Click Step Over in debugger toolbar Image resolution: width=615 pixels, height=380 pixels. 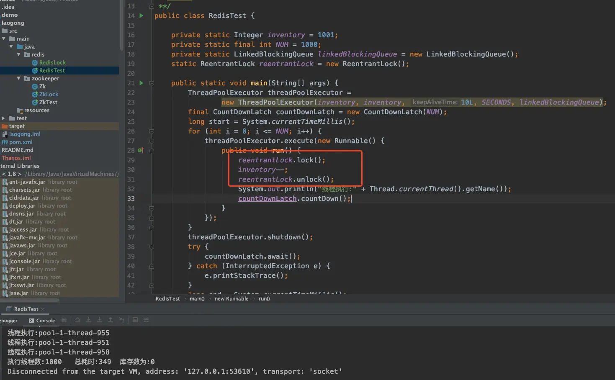click(x=78, y=320)
